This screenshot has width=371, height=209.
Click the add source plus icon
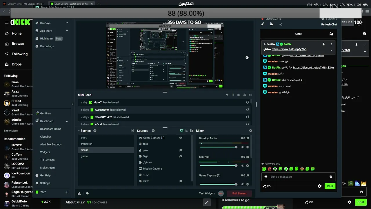pos(153,131)
